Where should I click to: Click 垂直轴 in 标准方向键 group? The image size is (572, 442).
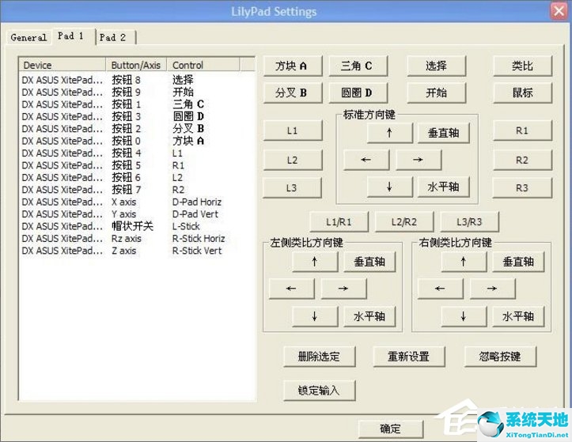click(443, 133)
